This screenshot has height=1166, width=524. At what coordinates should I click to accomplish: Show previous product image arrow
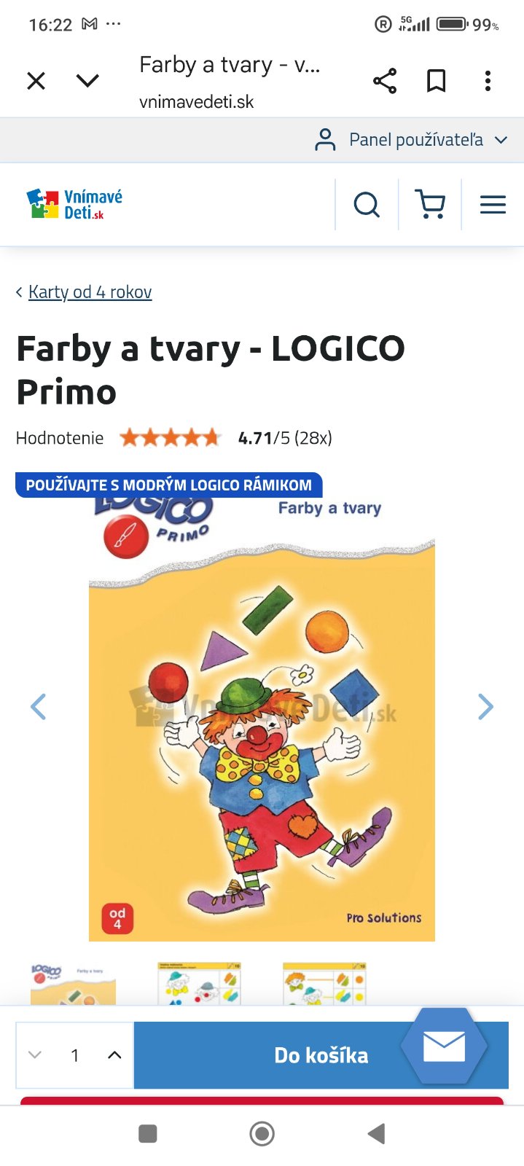(x=38, y=707)
